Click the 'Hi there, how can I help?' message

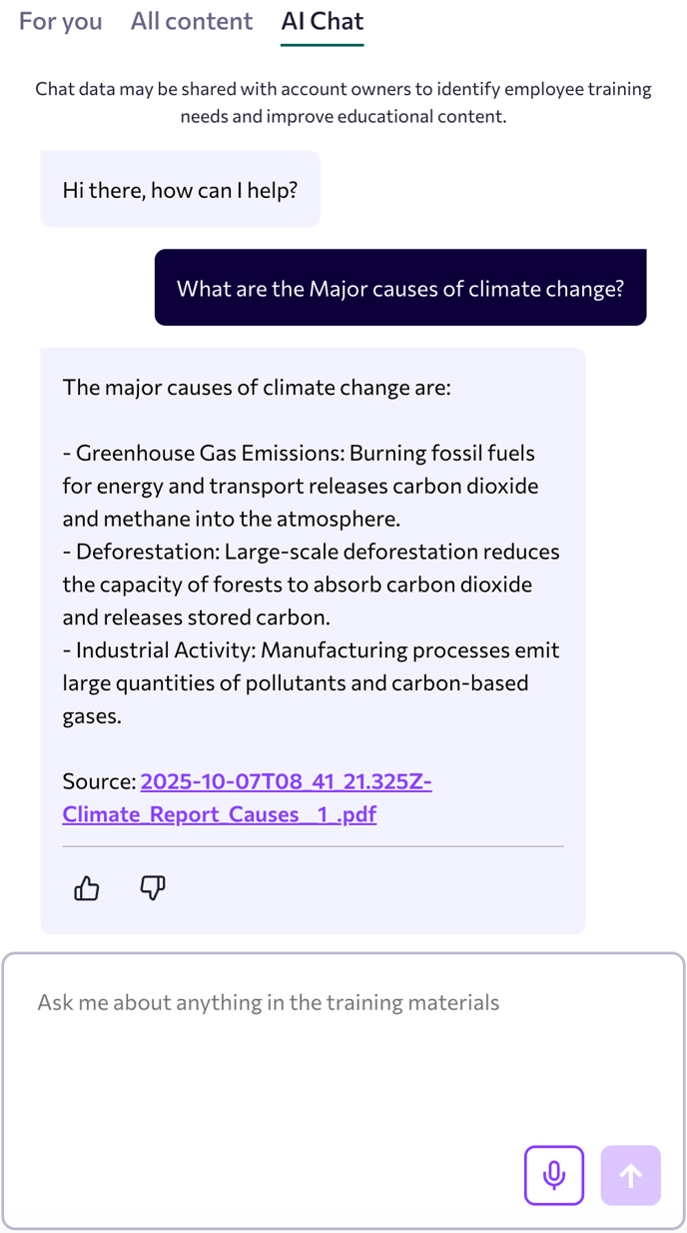pyautogui.click(x=180, y=189)
